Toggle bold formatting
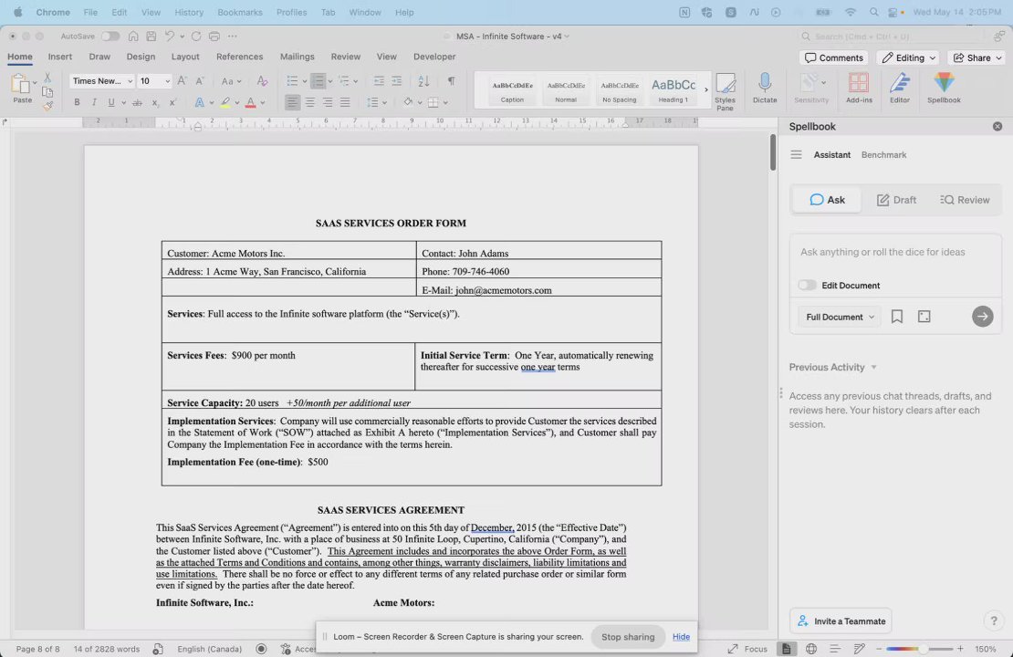The height and width of the screenshot is (657, 1013). point(77,102)
